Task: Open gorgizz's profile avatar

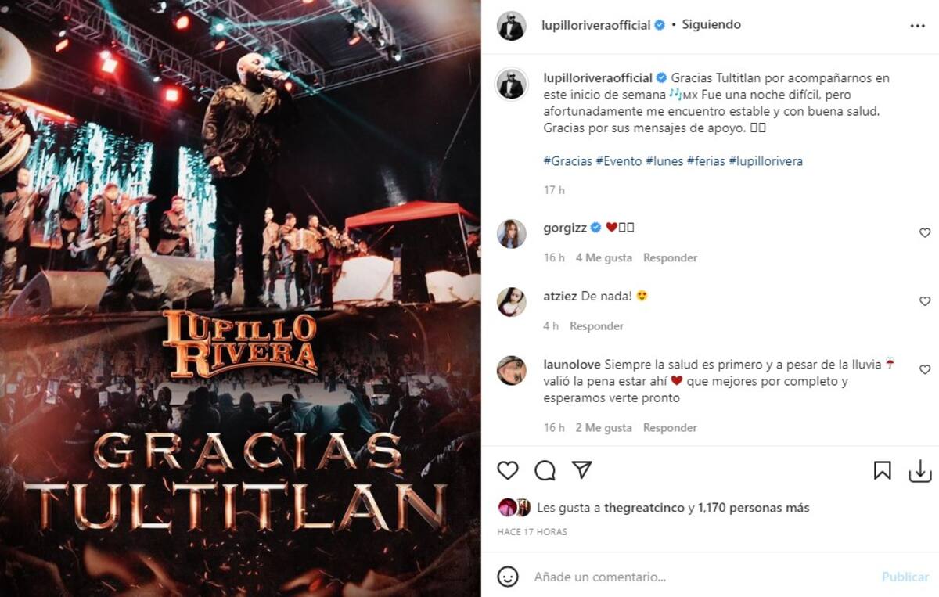Action: click(512, 234)
